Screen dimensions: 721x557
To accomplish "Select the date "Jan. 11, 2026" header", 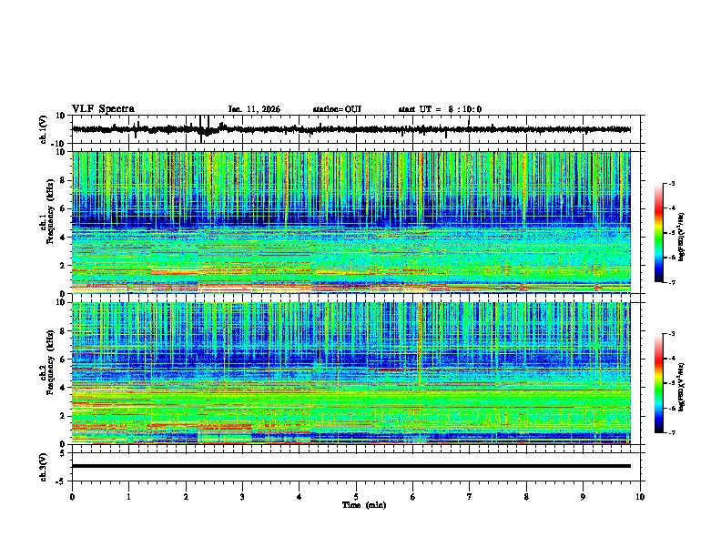I will click(x=254, y=109).
